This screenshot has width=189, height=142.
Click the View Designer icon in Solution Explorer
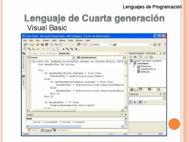135,57
